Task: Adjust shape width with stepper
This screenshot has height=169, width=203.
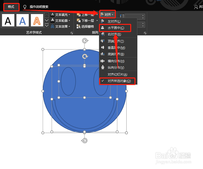Action: tap(143, 25)
